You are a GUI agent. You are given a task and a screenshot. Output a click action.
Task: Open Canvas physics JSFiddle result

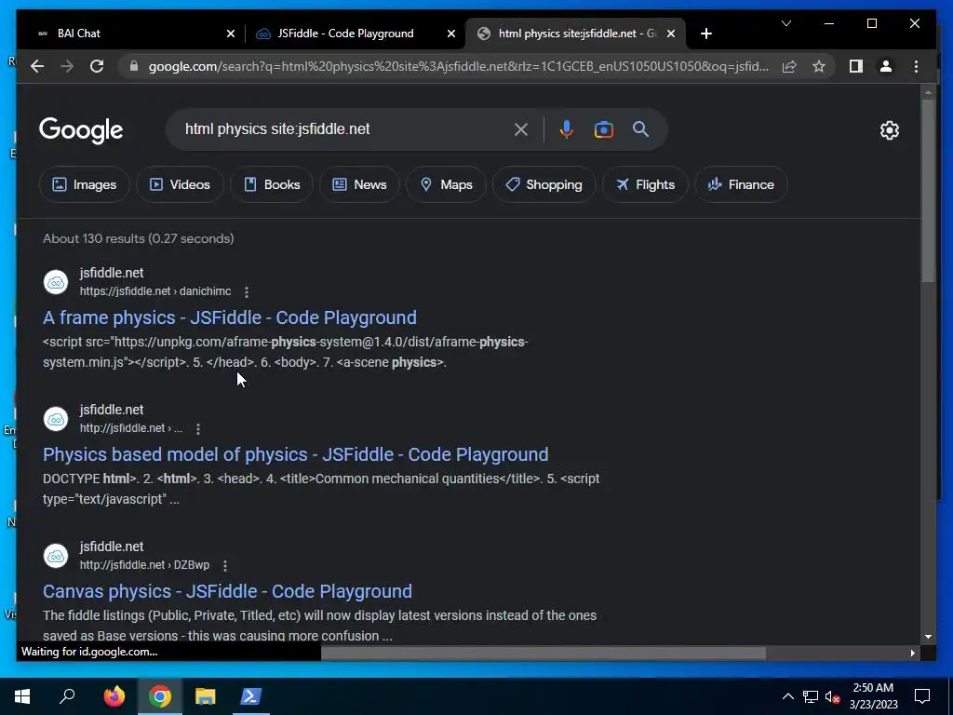(227, 591)
